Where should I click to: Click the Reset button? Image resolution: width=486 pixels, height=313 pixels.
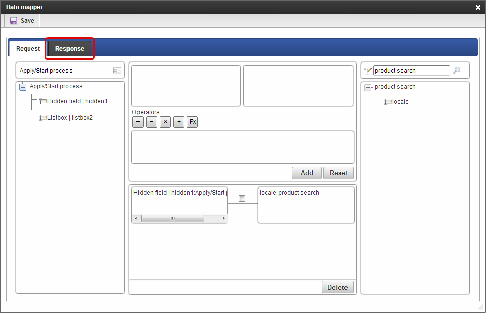[338, 173]
